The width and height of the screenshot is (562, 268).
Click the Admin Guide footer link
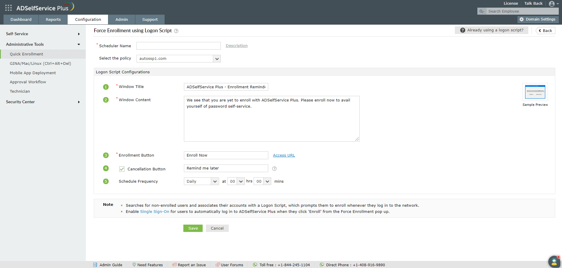click(x=111, y=265)
